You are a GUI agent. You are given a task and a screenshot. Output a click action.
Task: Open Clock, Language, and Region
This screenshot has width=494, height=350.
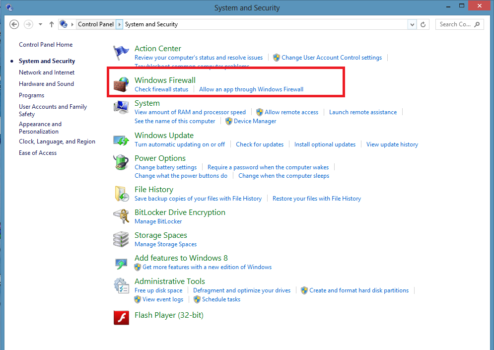[x=57, y=141]
